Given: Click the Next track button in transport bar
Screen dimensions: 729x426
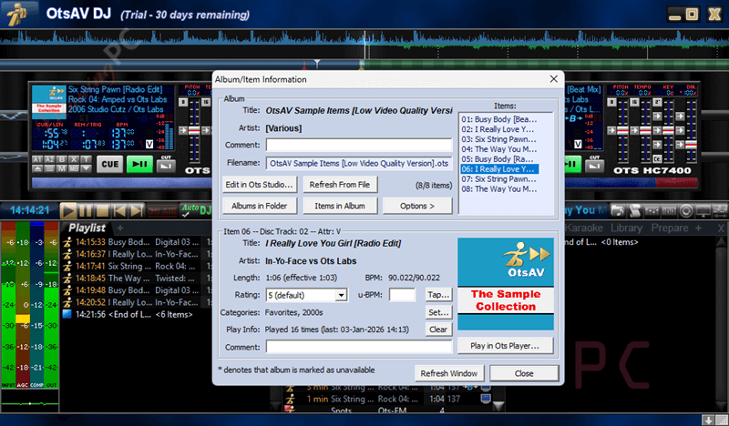Looking at the screenshot, I should [136, 211].
